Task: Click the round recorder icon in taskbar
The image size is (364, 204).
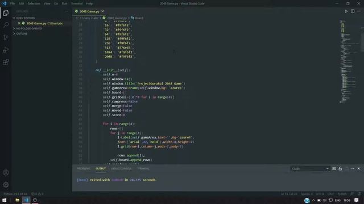Action: (35, 200)
